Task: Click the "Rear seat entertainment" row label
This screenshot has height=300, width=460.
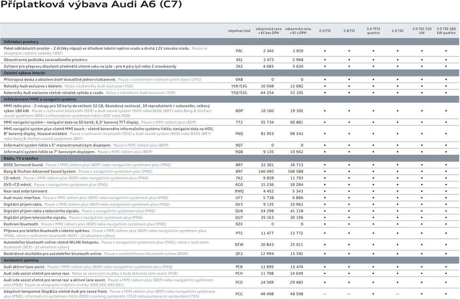Action: [25, 191]
